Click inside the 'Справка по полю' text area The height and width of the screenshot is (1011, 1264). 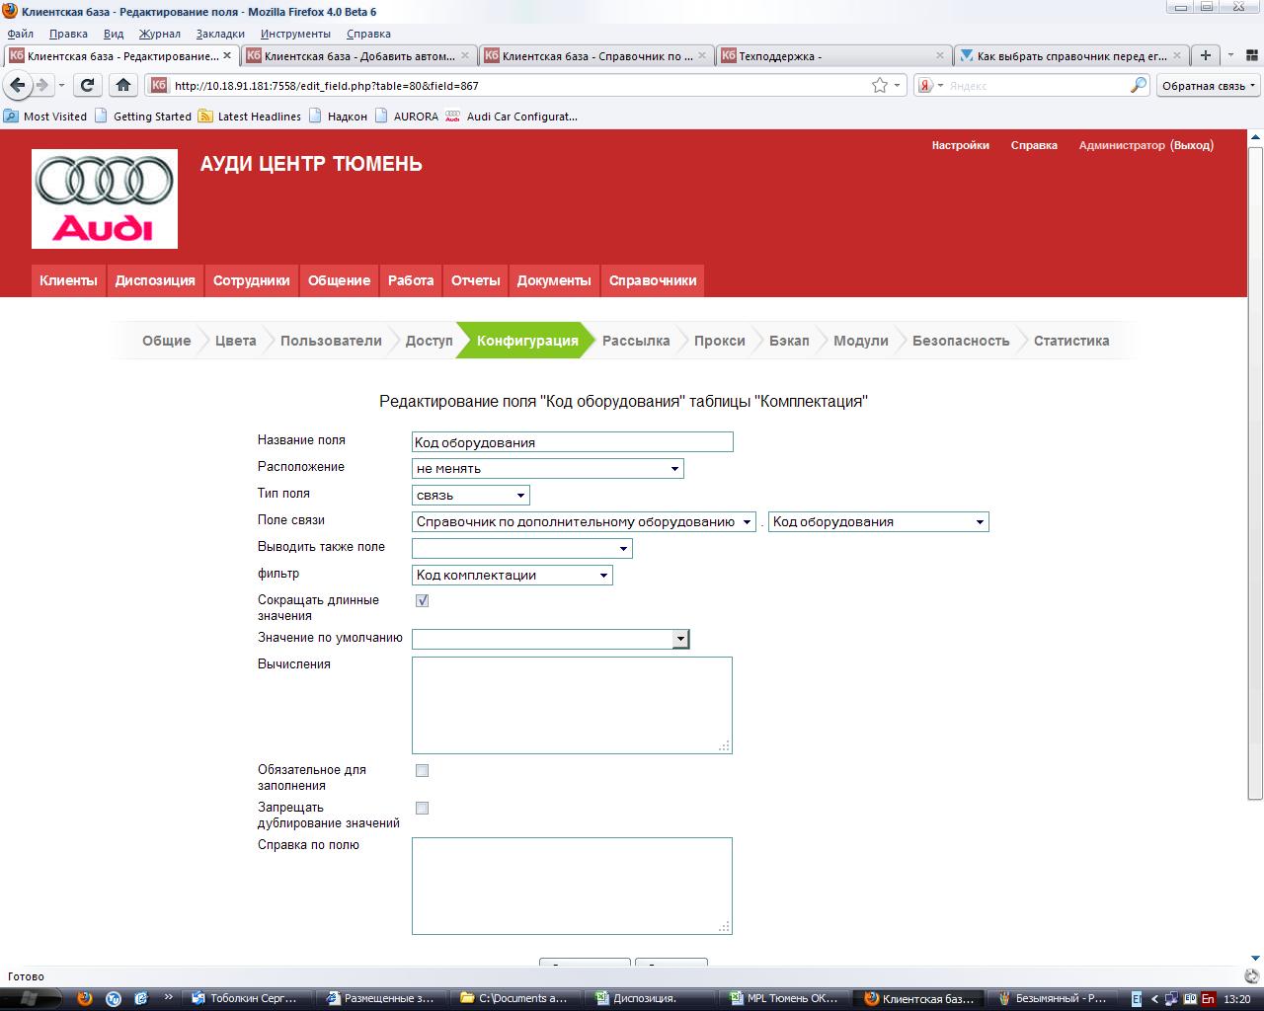click(x=572, y=886)
